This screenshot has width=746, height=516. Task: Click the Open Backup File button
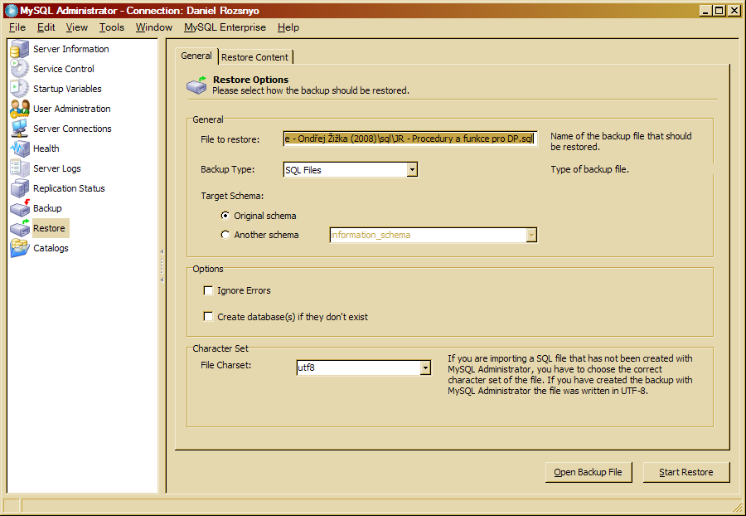[x=589, y=472]
